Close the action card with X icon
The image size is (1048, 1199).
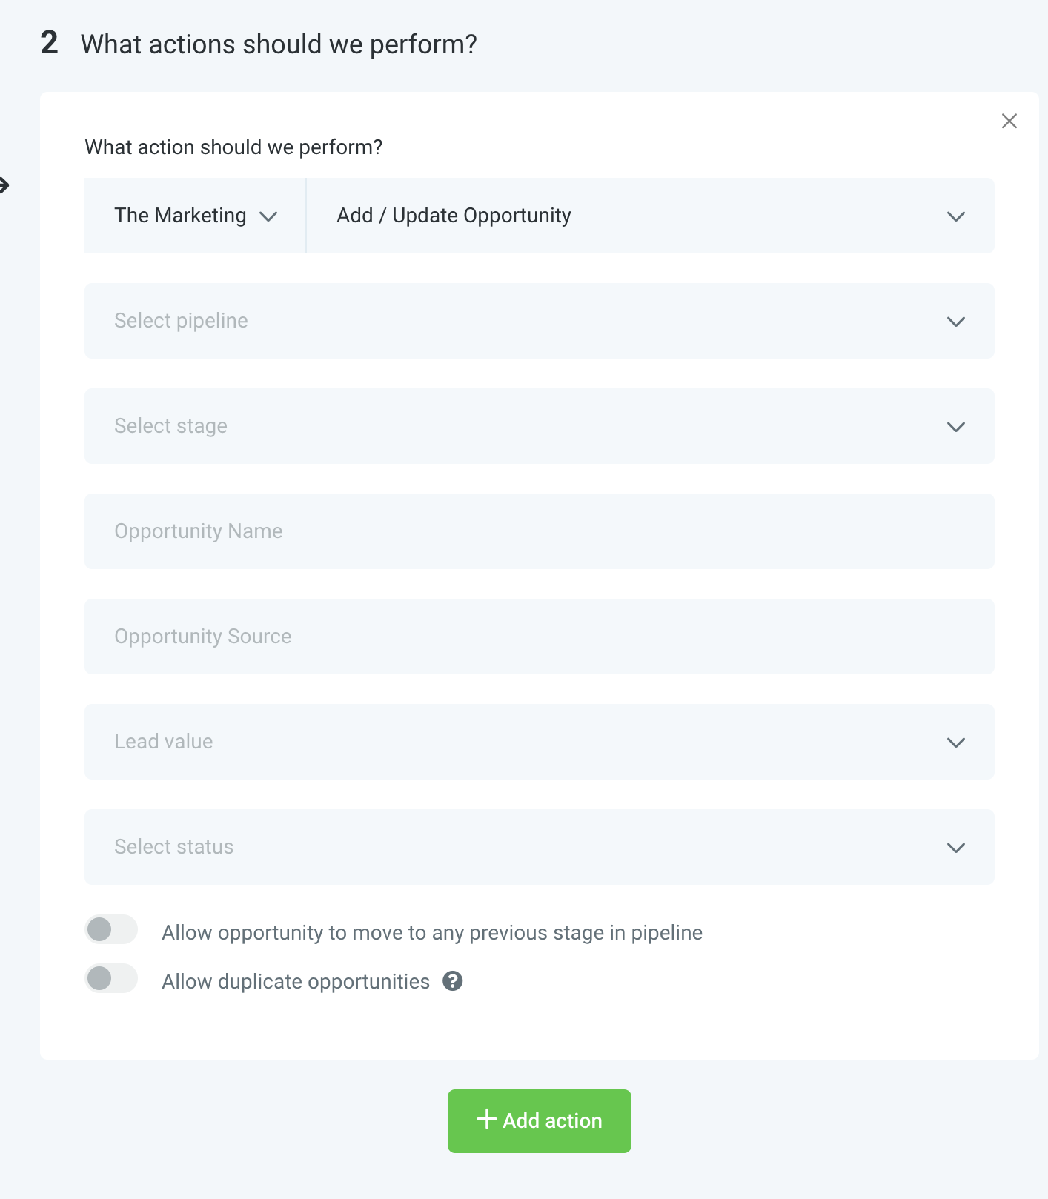[1009, 121]
